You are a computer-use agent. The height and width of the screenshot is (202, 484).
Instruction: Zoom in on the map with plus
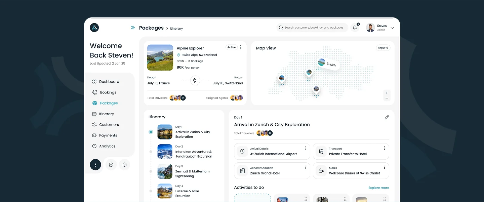tap(387, 93)
